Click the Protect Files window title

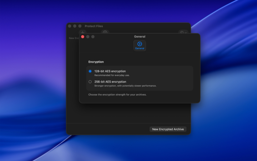(94, 26)
